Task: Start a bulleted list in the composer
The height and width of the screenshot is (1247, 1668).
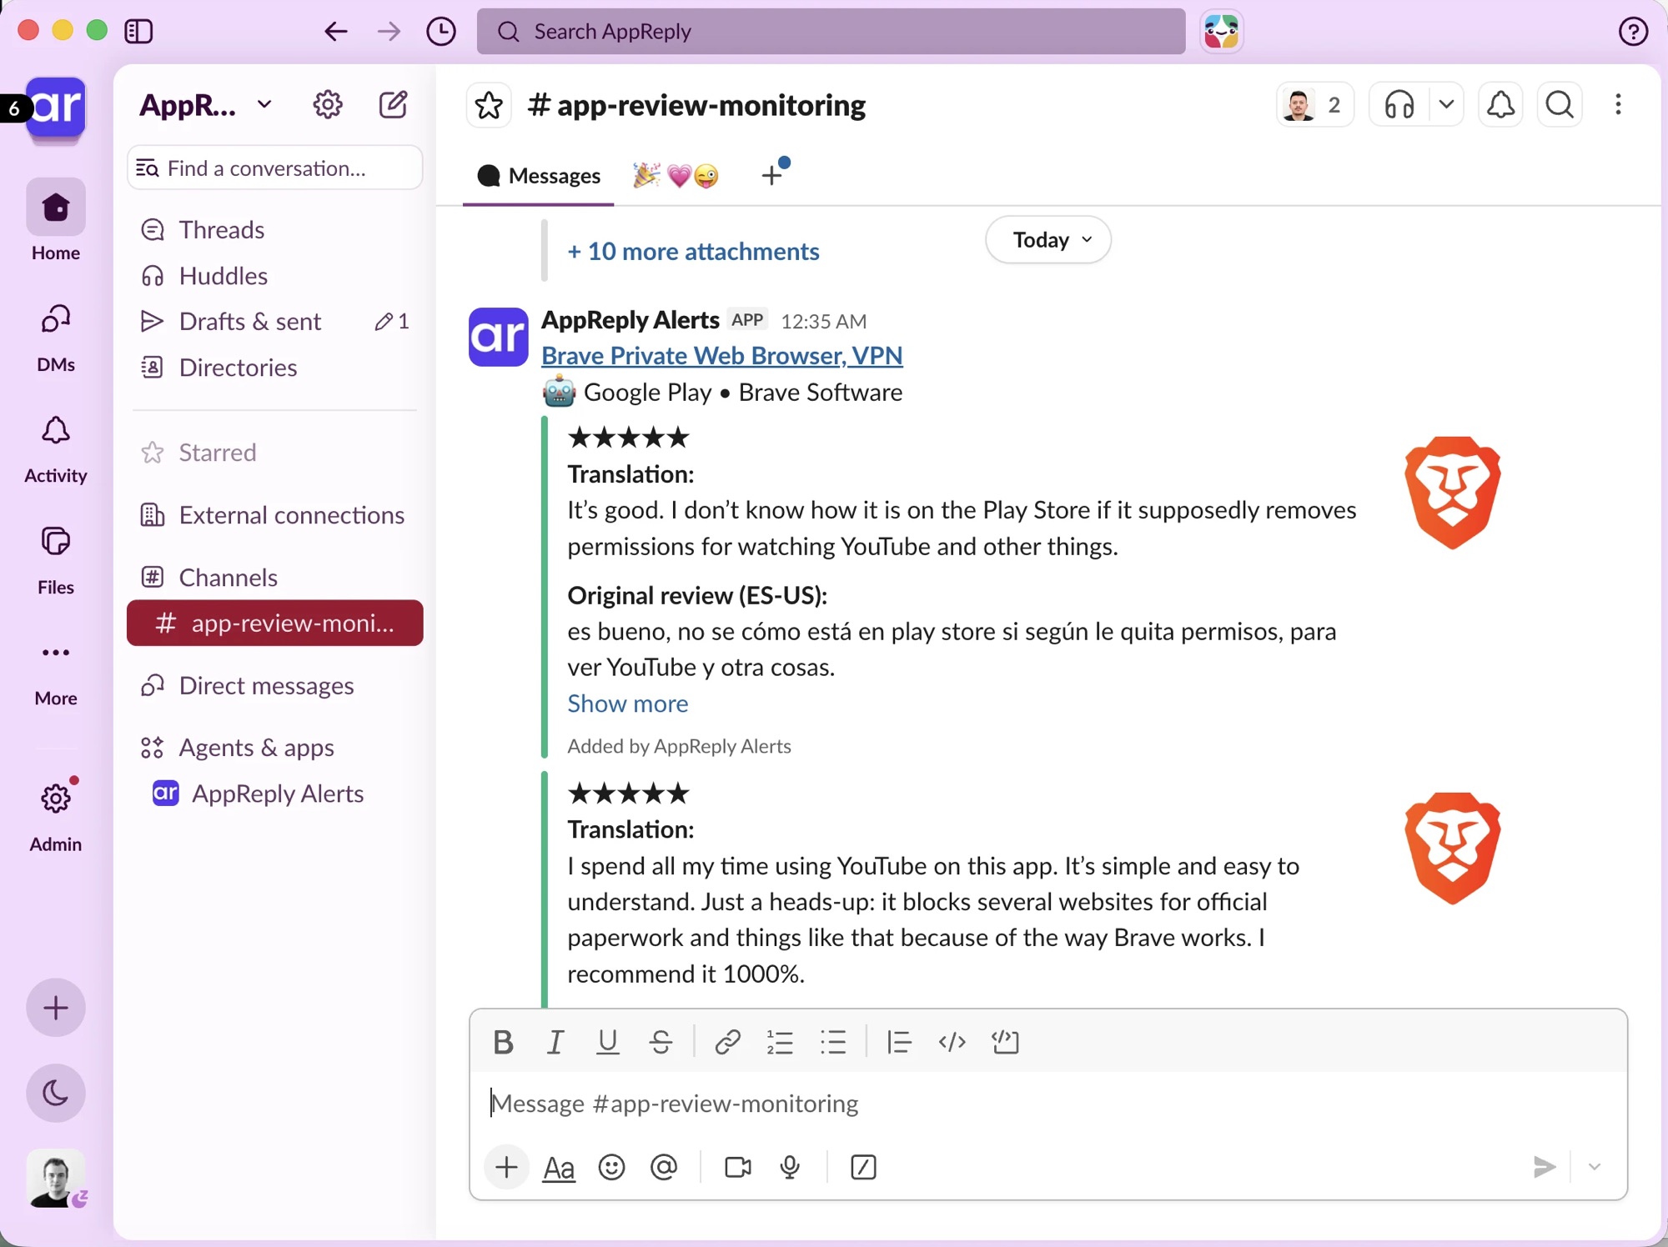Action: (x=833, y=1042)
